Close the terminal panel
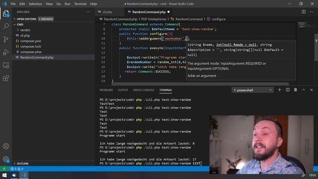 coord(312,89)
